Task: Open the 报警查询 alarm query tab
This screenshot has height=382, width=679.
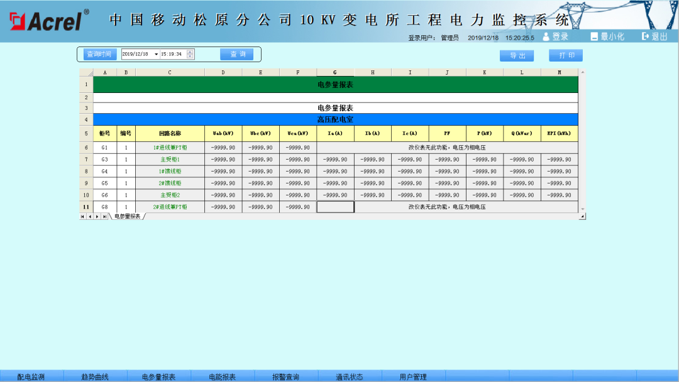Action: (x=286, y=376)
